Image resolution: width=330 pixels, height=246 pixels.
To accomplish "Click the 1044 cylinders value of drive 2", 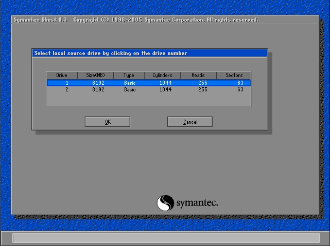I will tap(165, 90).
